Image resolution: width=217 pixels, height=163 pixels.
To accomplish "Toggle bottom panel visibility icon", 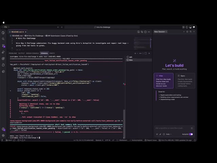I will pyautogui.click(x=191, y=27).
